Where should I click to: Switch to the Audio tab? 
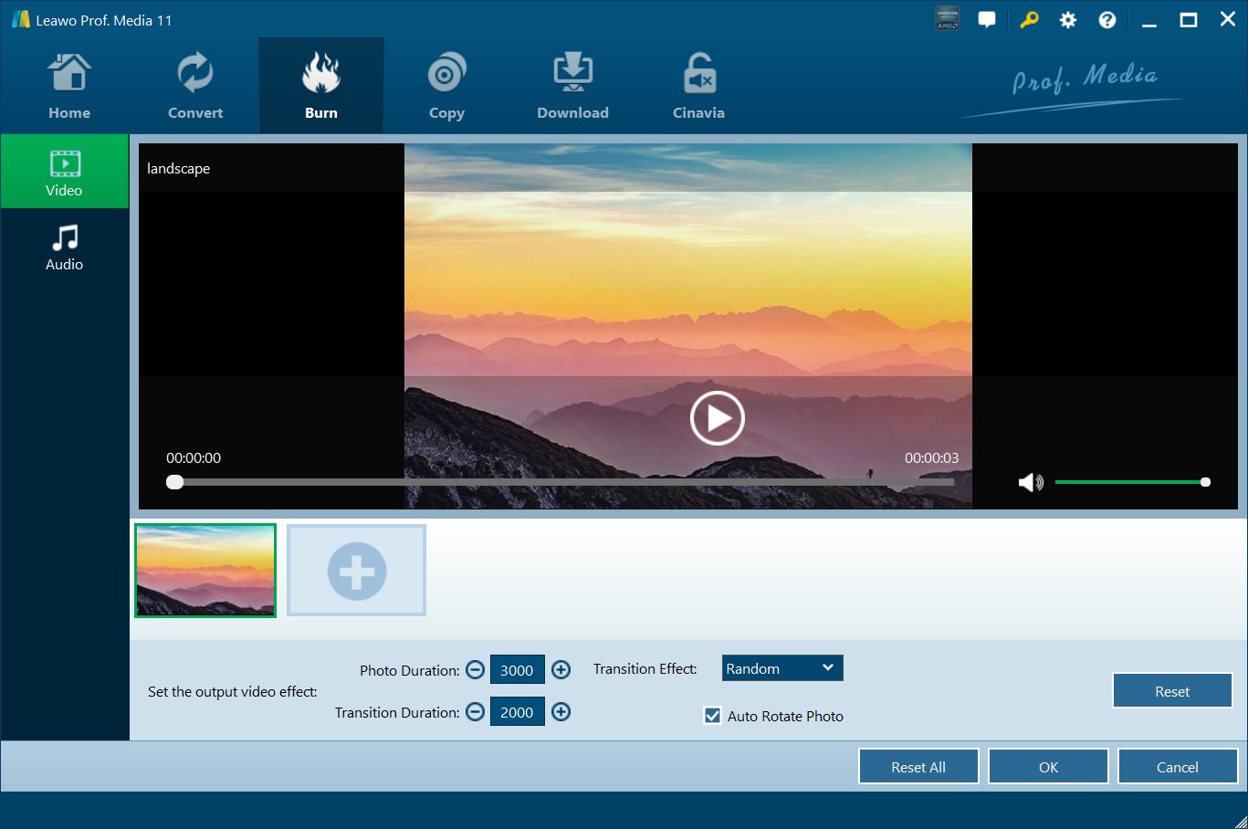(x=64, y=247)
